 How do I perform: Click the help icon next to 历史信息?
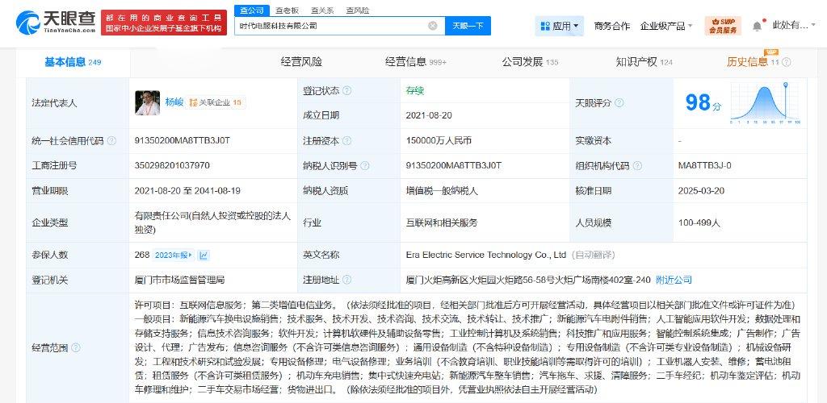coord(787,62)
